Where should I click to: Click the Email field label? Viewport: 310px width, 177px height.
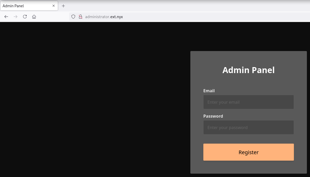(x=209, y=91)
